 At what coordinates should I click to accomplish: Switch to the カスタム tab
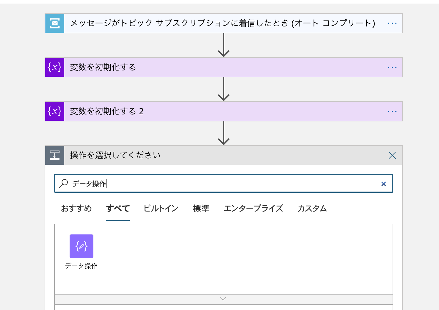pos(312,208)
